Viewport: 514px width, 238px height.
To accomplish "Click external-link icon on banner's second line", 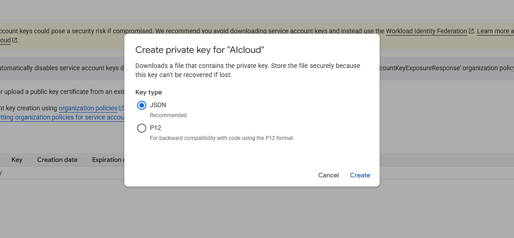I will (15, 40).
